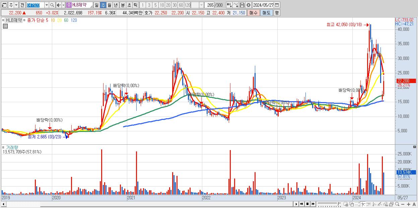Open the interval value dropdown after 120
This screenshot has width=418, height=208.
pyautogui.click(x=201, y=5)
